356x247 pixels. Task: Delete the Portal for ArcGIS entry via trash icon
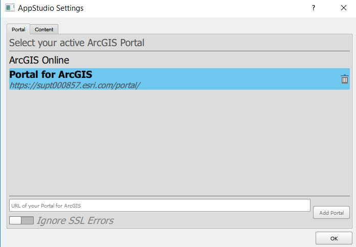(345, 79)
